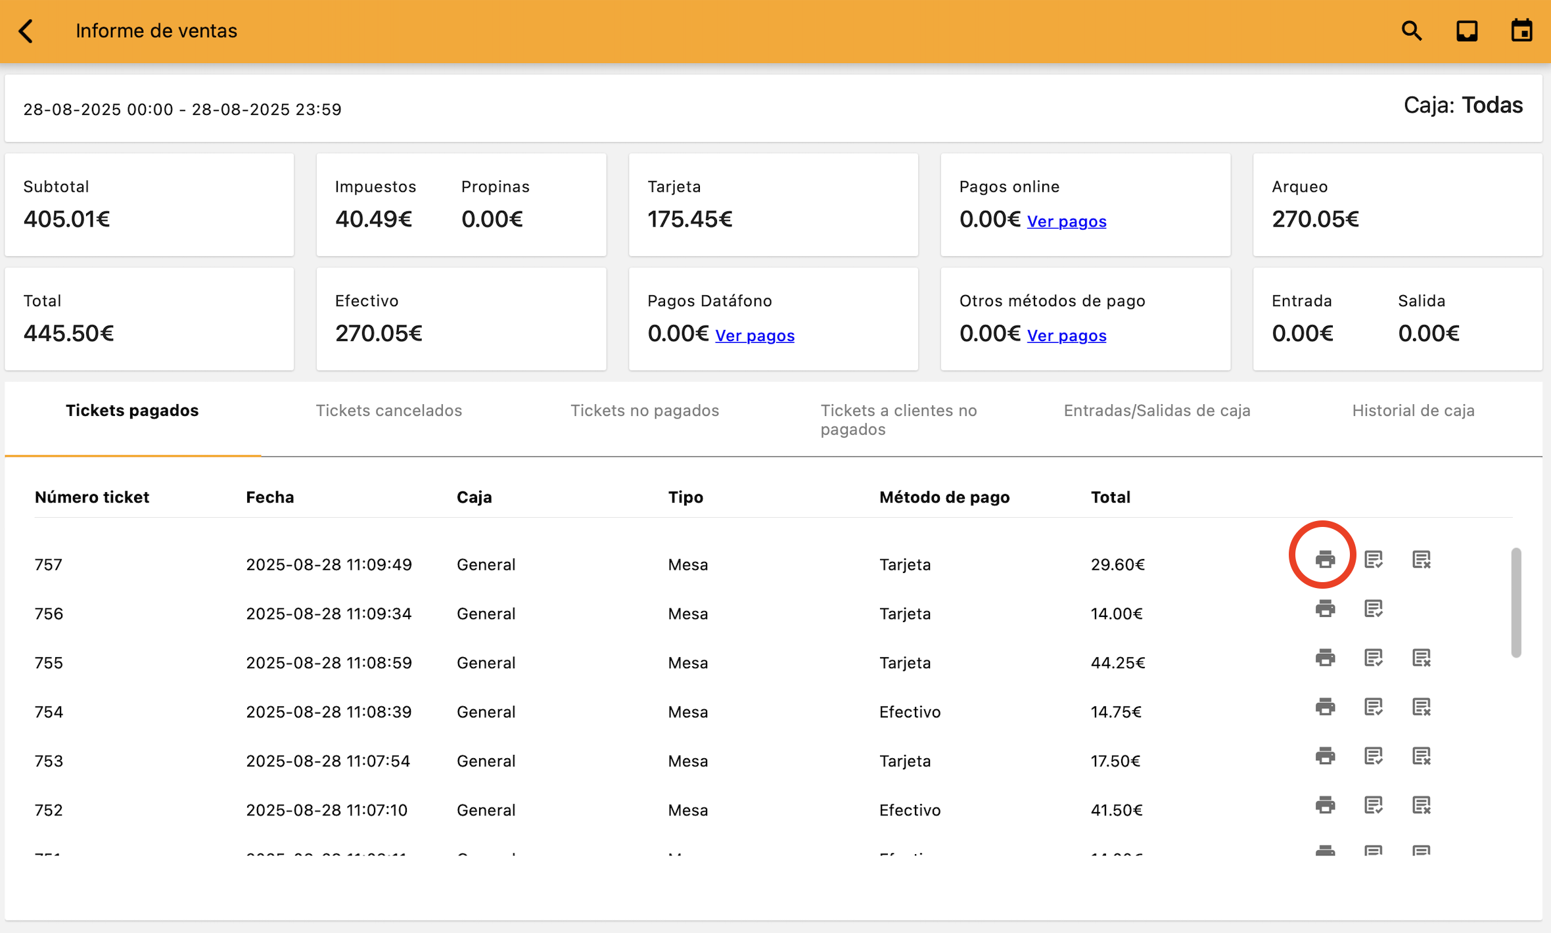Print ticket 754
1551x933 pixels.
pos(1325,707)
